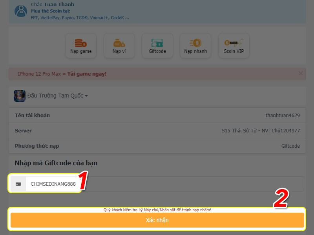Switch to the Nạp game tab
Viewport: 314px width, 235px height.
pos(80,45)
